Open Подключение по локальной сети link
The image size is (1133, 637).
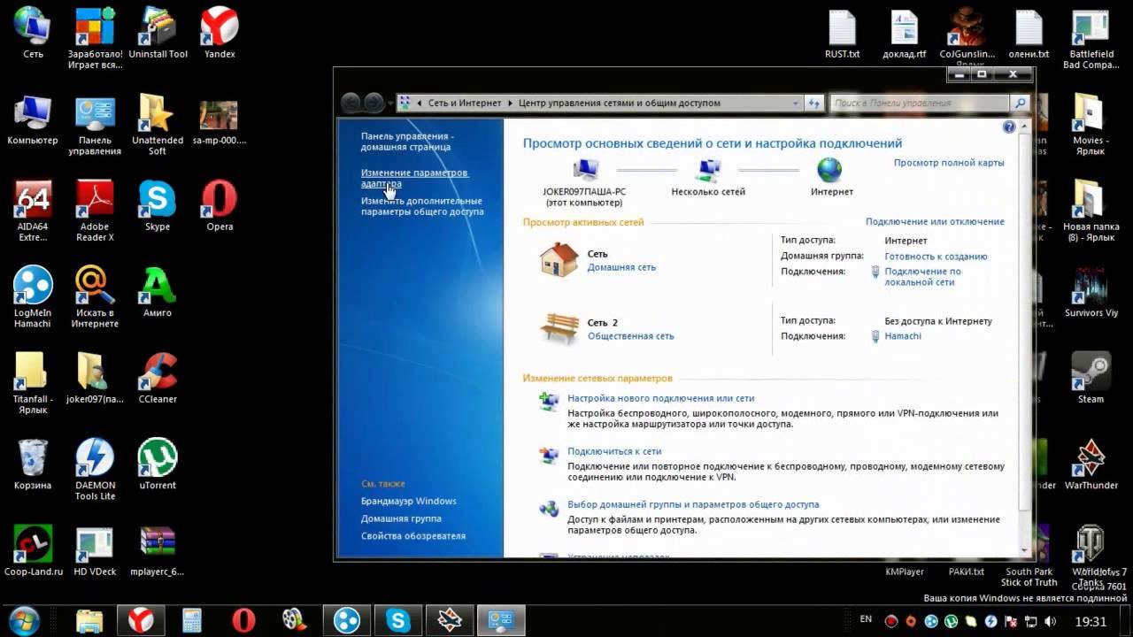tap(922, 277)
